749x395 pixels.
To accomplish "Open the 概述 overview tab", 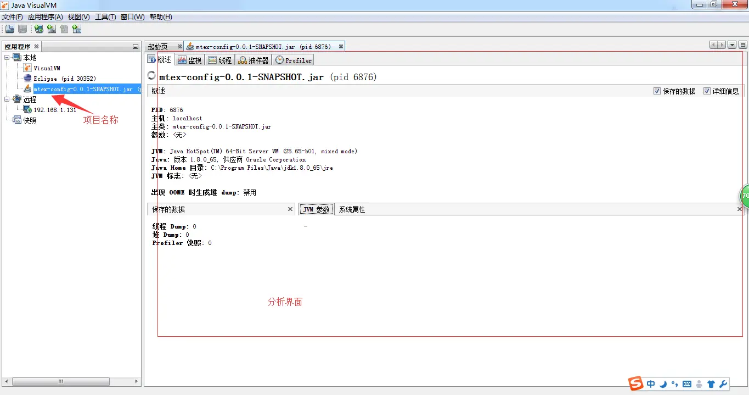I will (x=160, y=60).
